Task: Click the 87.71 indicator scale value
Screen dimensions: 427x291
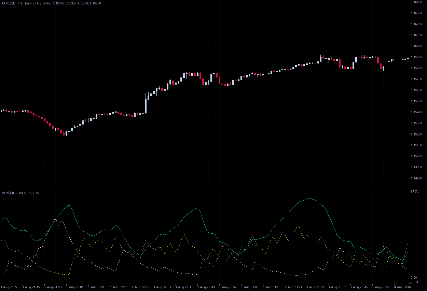Action: [415, 192]
